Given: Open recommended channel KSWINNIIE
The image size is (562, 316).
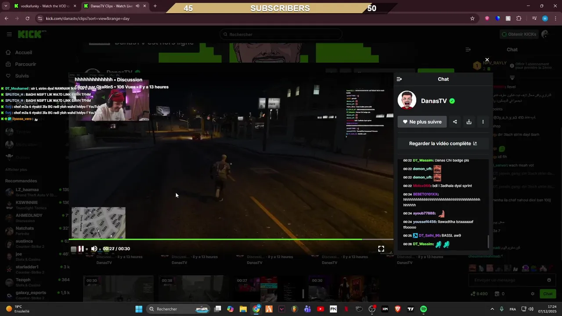Looking at the screenshot, I should click(37, 205).
